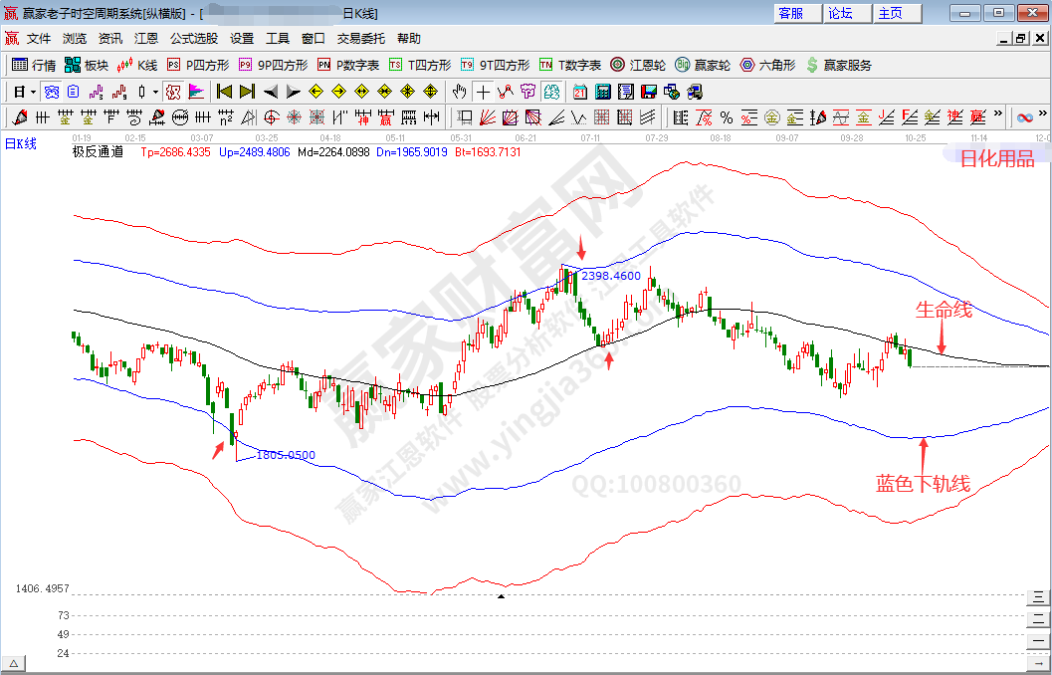1052x675 pixels.
Task: Jump to first bar with yellow skip-back arrow
Action: tap(225, 92)
